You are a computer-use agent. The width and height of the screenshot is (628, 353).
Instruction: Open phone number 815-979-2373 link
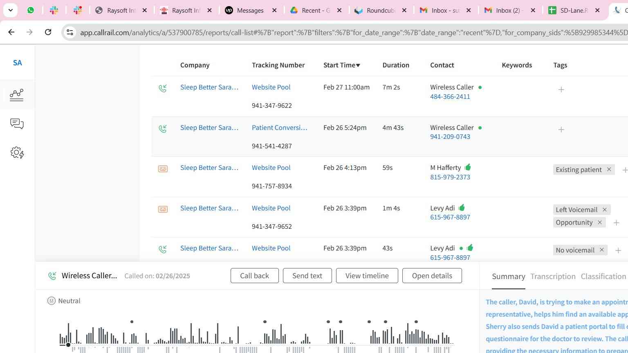[x=450, y=177]
